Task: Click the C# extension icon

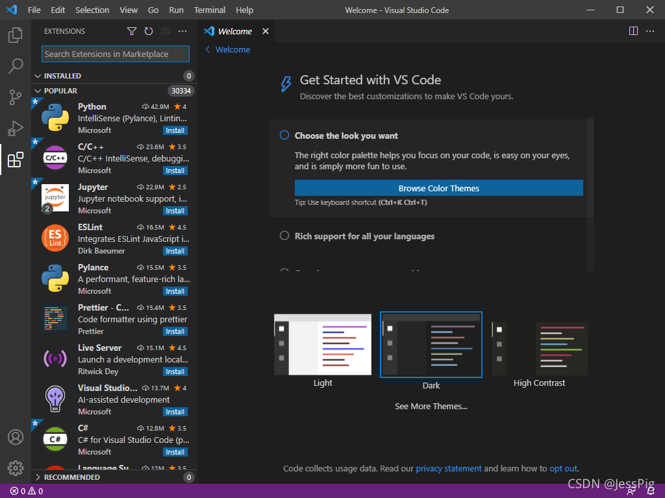Action: click(55, 439)
